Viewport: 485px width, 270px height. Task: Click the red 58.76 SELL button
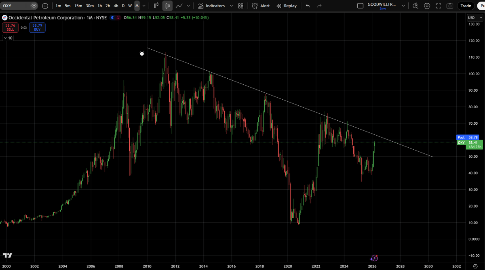10,27
